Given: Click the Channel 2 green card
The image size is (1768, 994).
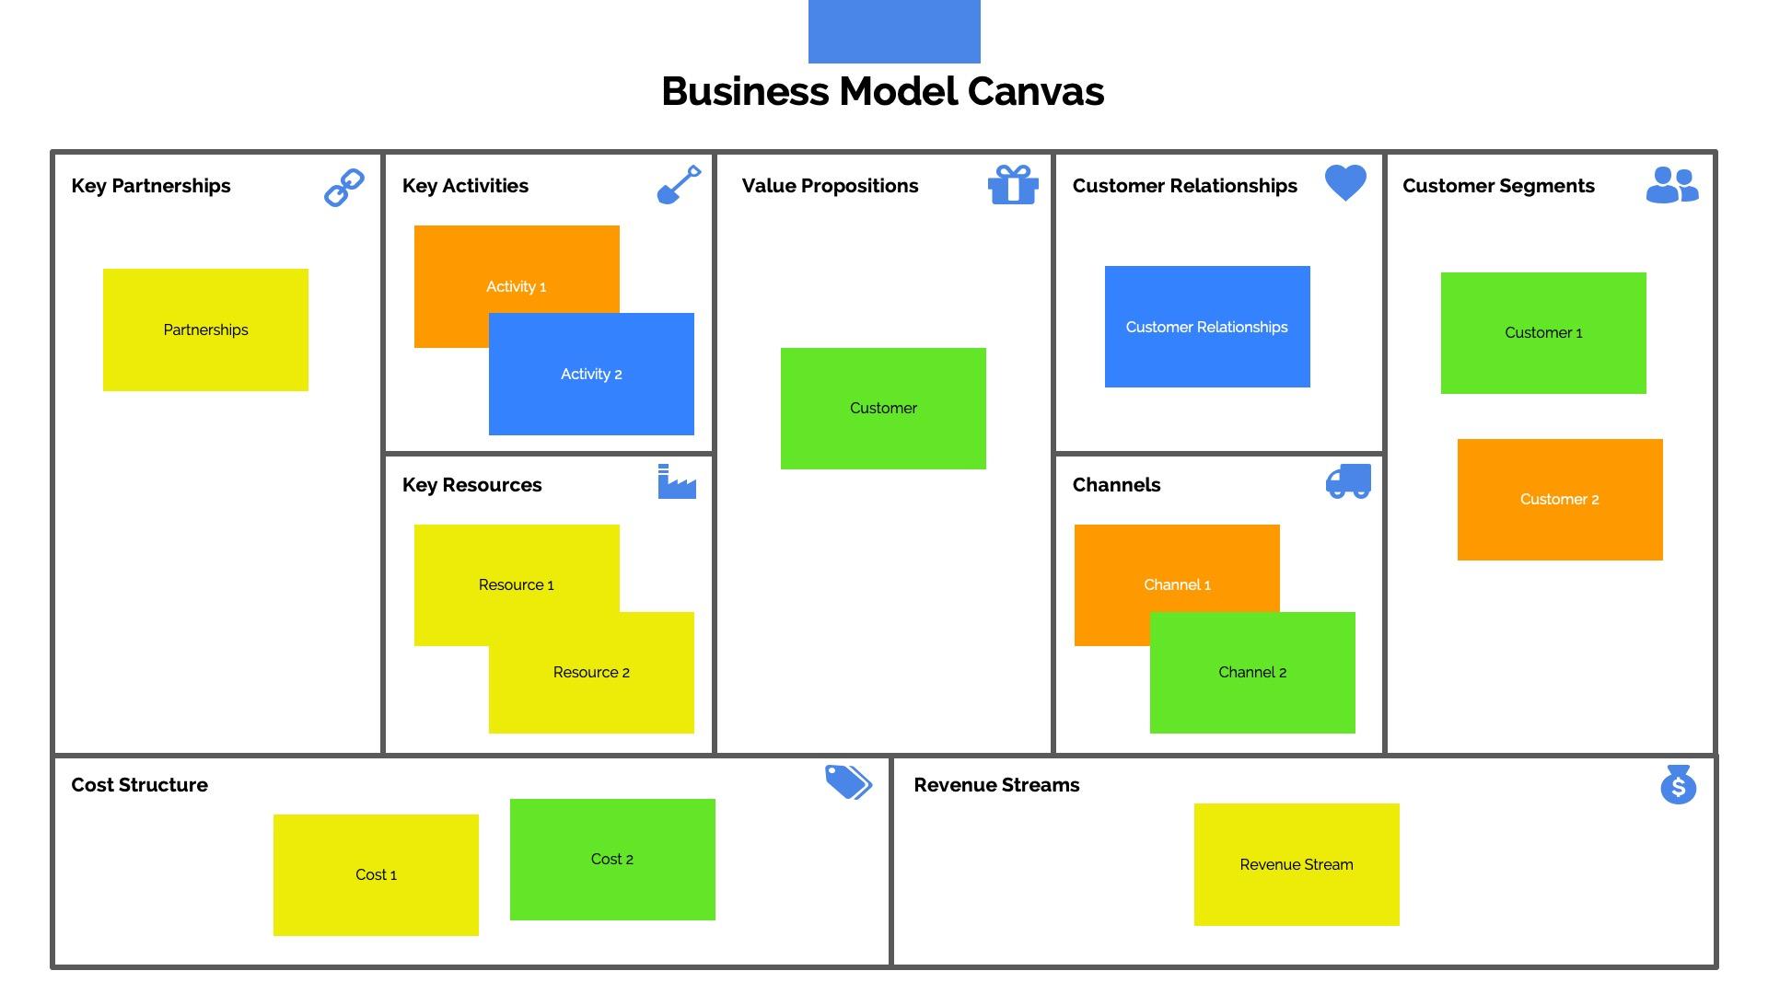Looking at the screenshot, I should 1250,673.
